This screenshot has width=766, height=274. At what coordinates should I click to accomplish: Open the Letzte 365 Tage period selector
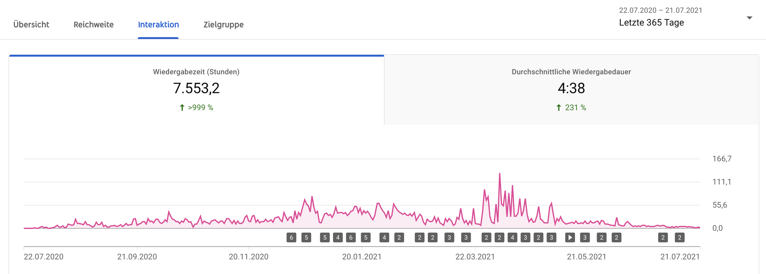coord(651,23)
